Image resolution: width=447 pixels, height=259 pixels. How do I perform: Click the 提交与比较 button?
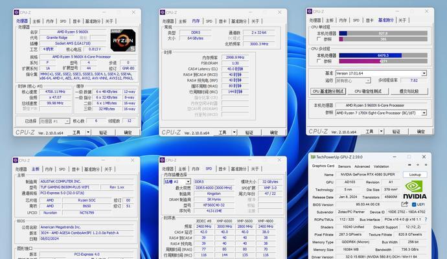[409, 91]
